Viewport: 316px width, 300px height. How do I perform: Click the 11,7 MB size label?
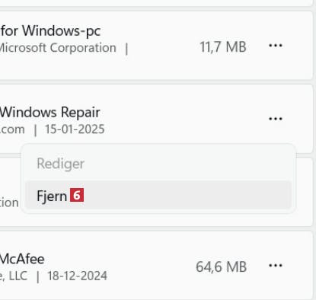(x=223, y=47)
